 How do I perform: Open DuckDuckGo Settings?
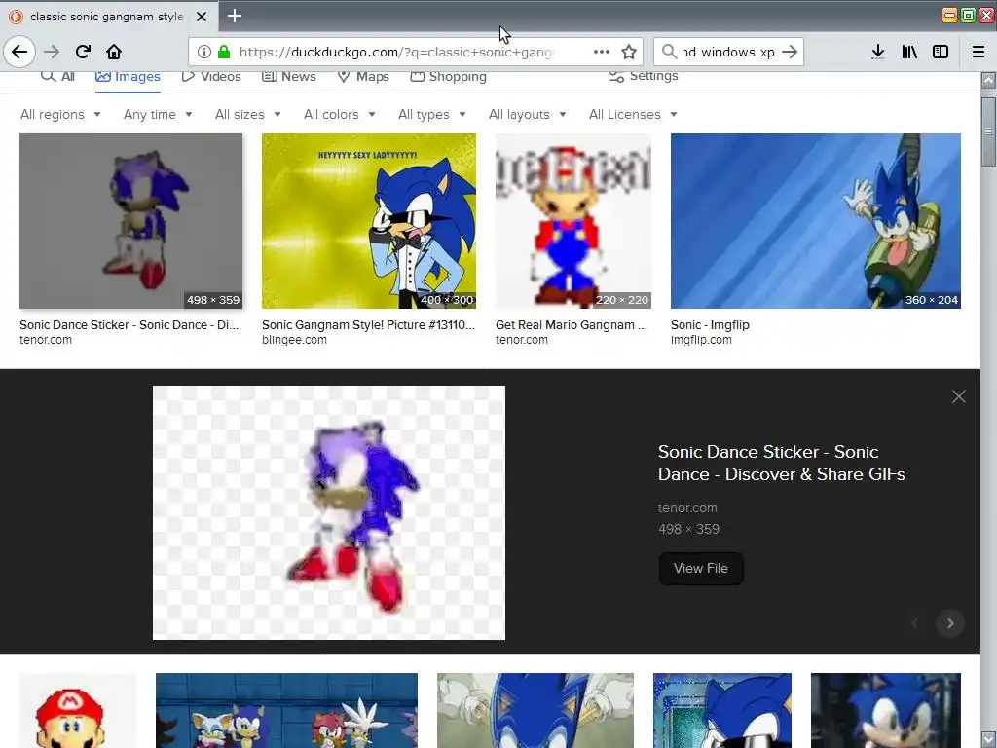click(644, 76)
